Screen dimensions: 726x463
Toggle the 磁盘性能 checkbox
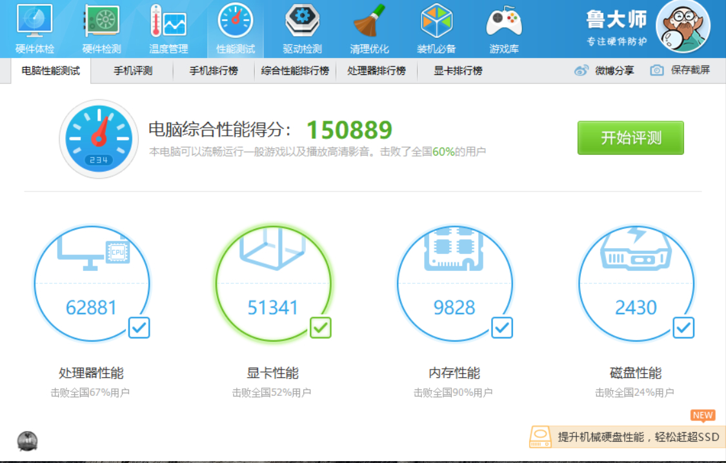(x=683, y=328)
